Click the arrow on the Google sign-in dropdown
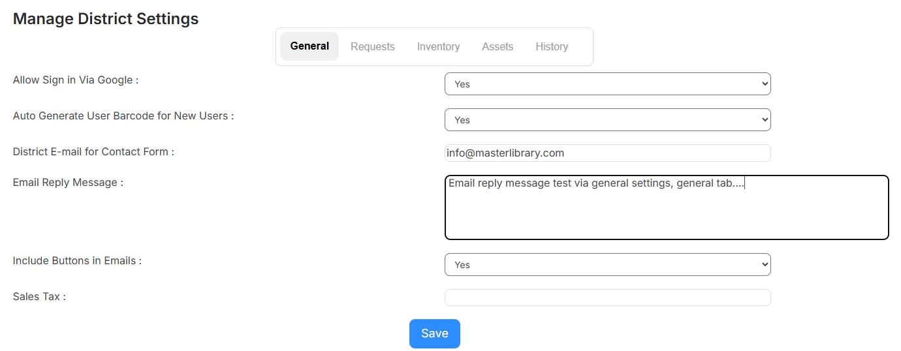 765,84
